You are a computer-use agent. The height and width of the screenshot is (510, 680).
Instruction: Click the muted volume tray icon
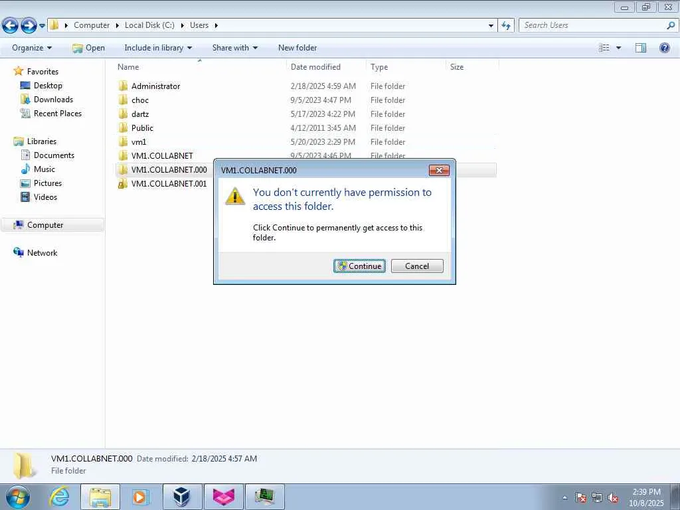click(613, 497)
